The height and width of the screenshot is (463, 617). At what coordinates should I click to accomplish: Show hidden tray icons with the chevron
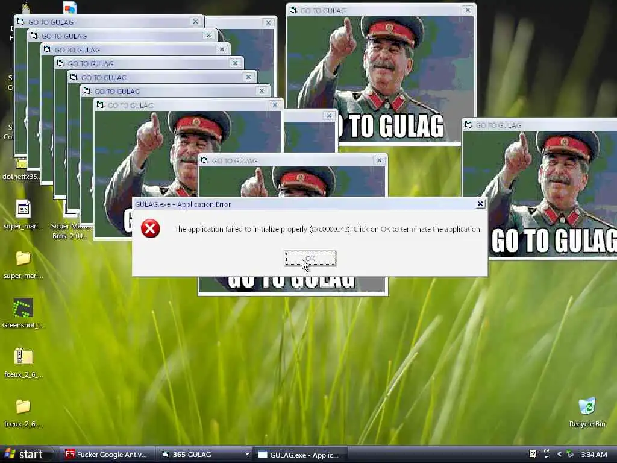559,455
